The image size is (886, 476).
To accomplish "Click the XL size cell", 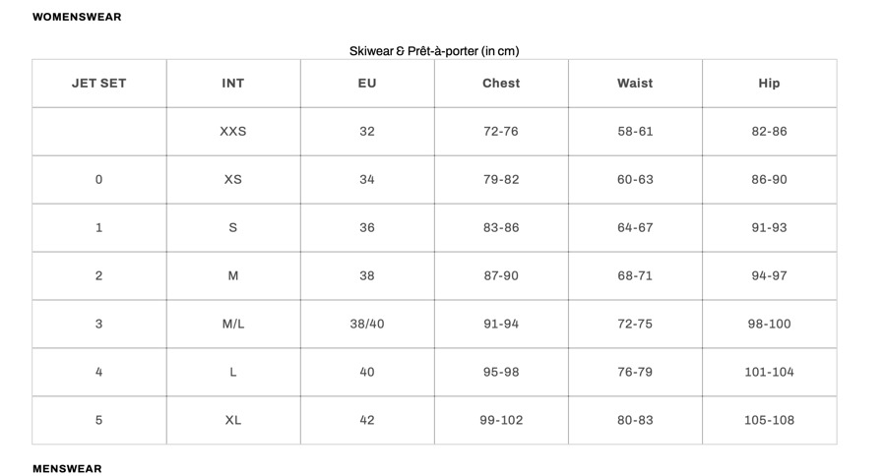I will [x=233, y=421].
